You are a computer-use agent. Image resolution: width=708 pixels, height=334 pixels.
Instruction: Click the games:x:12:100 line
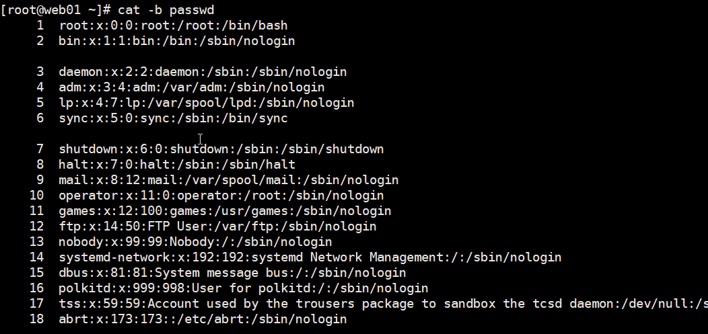pyautogui.click(x=225, y=211)
